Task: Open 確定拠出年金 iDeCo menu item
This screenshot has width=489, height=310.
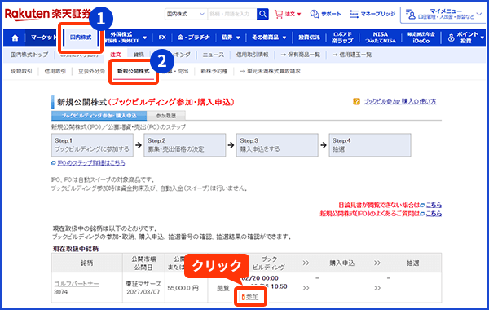Action: 421,38
